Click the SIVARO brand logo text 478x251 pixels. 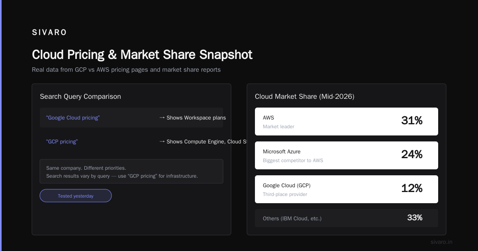click(49, 33)
